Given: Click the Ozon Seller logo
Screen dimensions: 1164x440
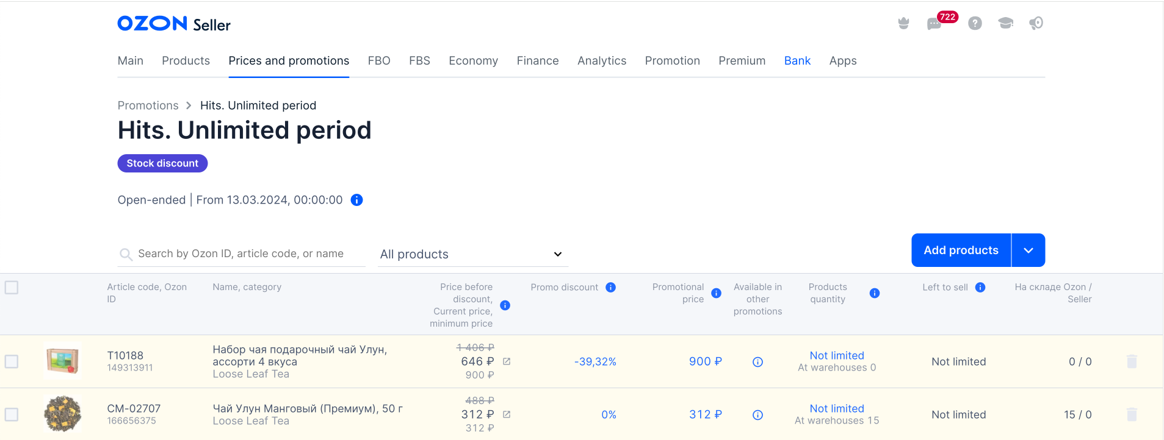Looking at the screenshot, I should coord(174,24).
